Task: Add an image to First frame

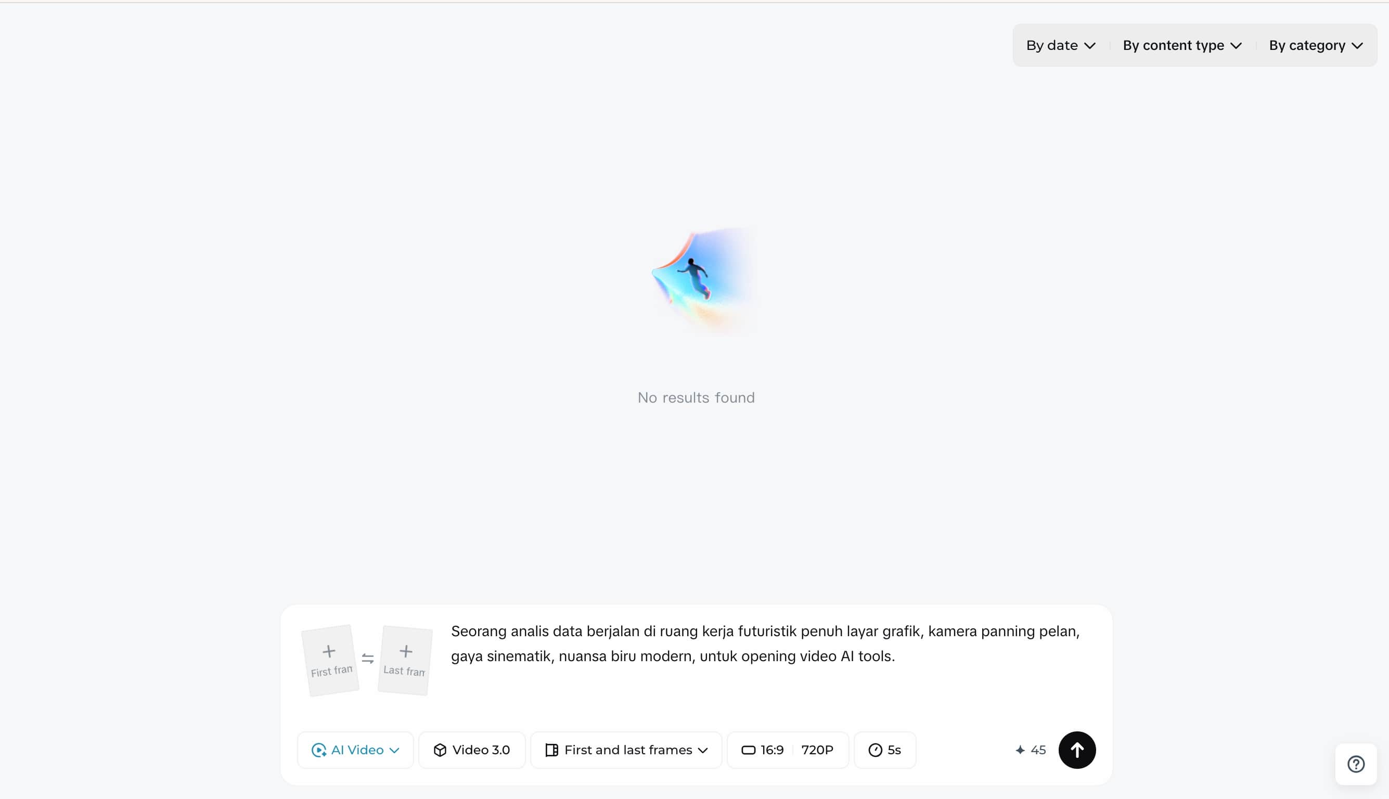Action: (330, 660)
